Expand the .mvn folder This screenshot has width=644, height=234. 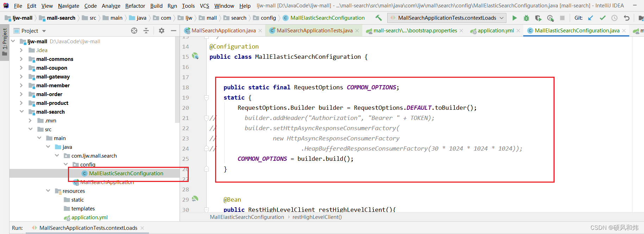click(x=30, y=120)
